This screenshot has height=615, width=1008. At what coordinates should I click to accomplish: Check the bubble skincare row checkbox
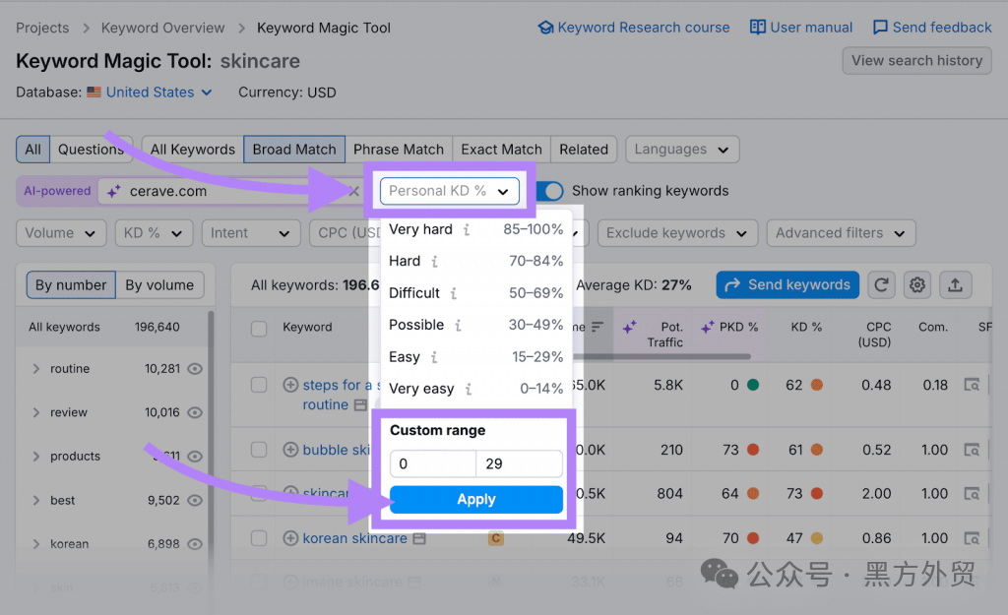[x=259, y=450]
